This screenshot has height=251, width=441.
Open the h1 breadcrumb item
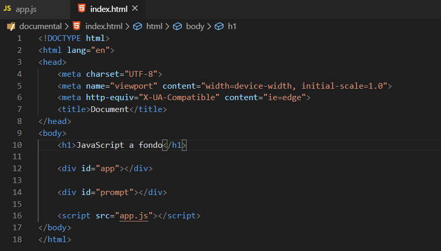232,26
